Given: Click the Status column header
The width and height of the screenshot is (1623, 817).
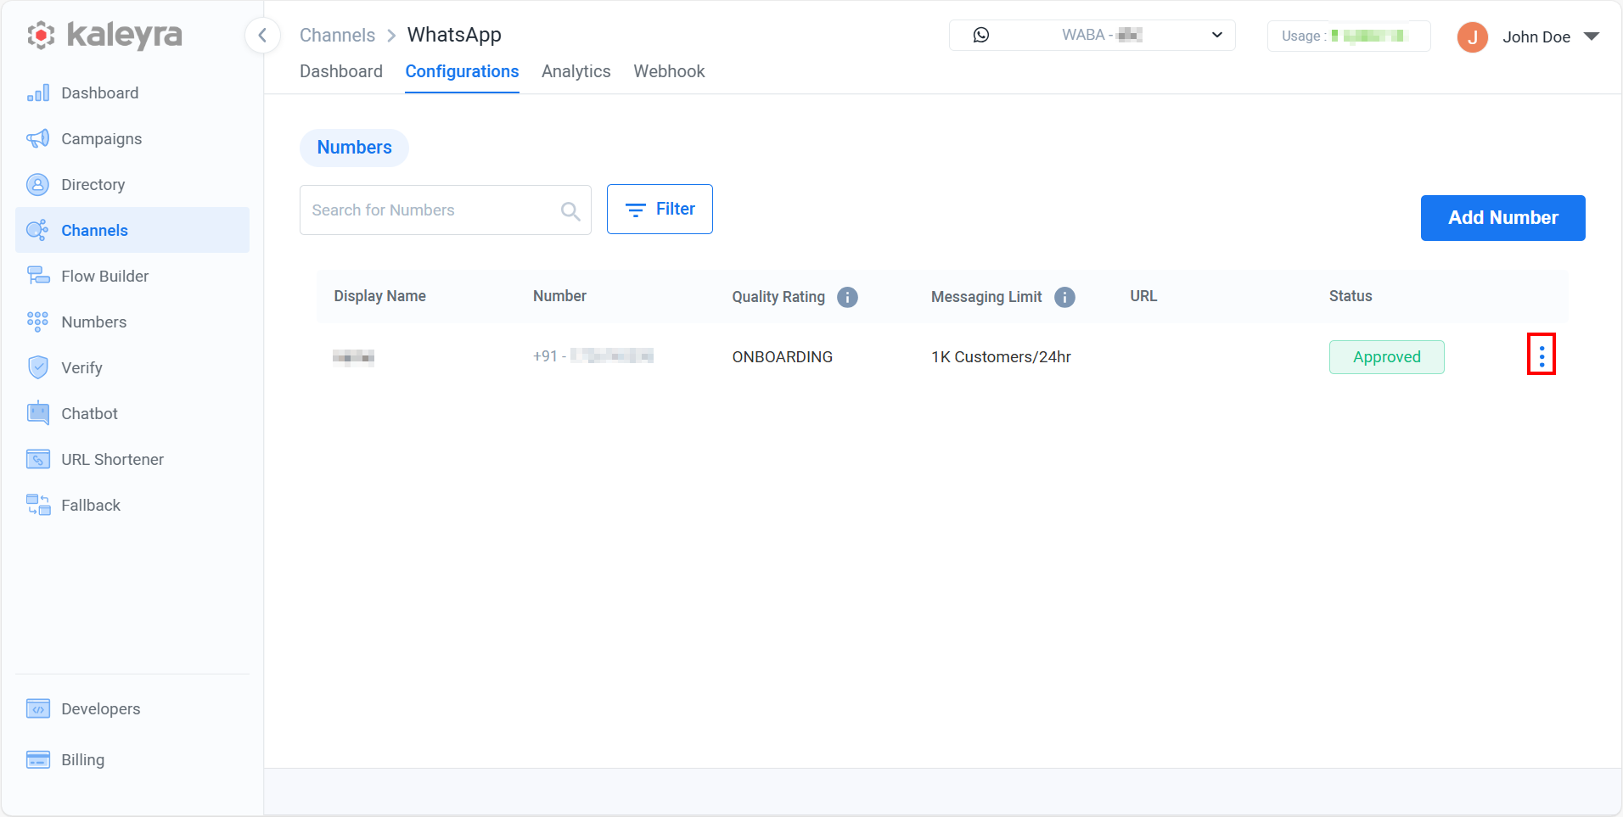Looking at the screenshot, I should coord(1351,296).
